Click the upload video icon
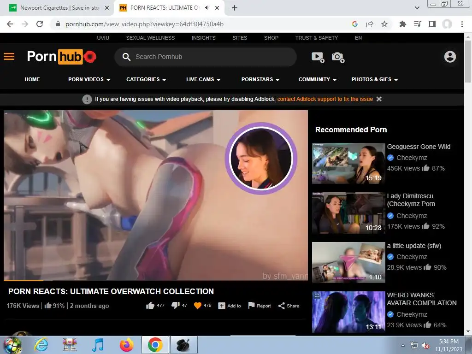 318,57
